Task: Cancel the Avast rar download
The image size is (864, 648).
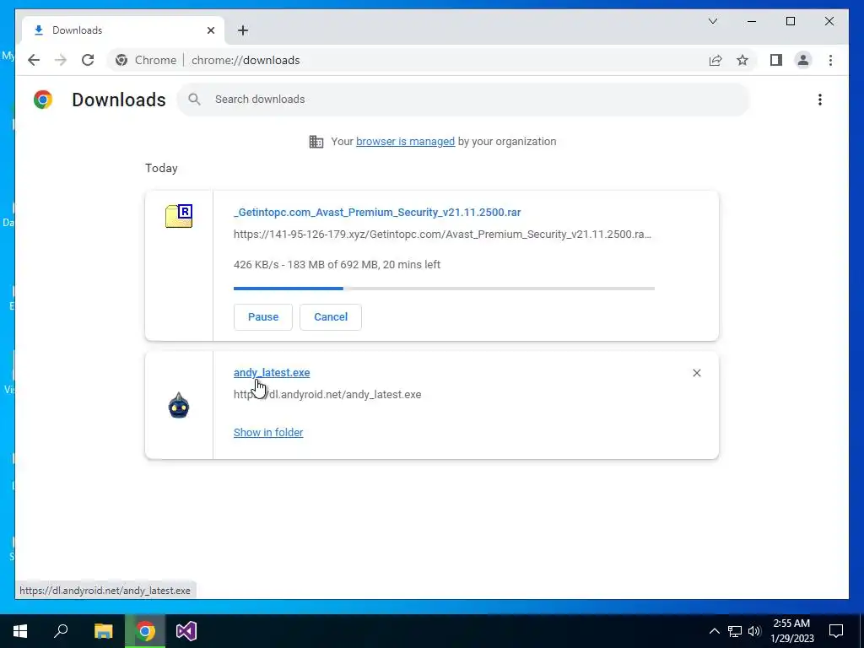Action: click(331, 317)
